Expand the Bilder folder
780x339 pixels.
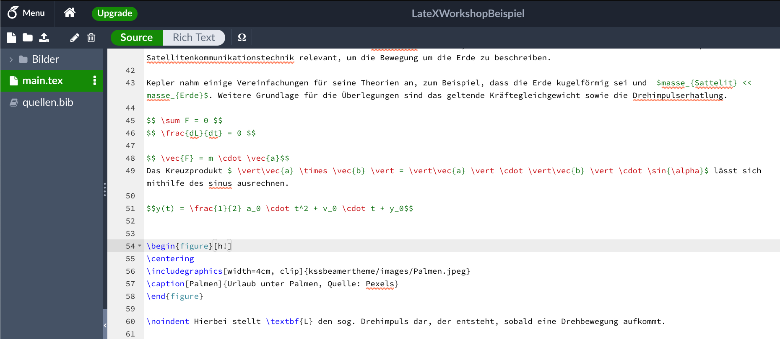pos(11,59)
